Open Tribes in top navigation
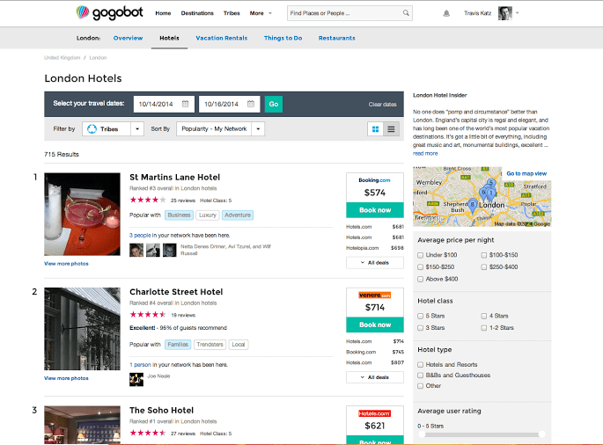 coord(232,13)
